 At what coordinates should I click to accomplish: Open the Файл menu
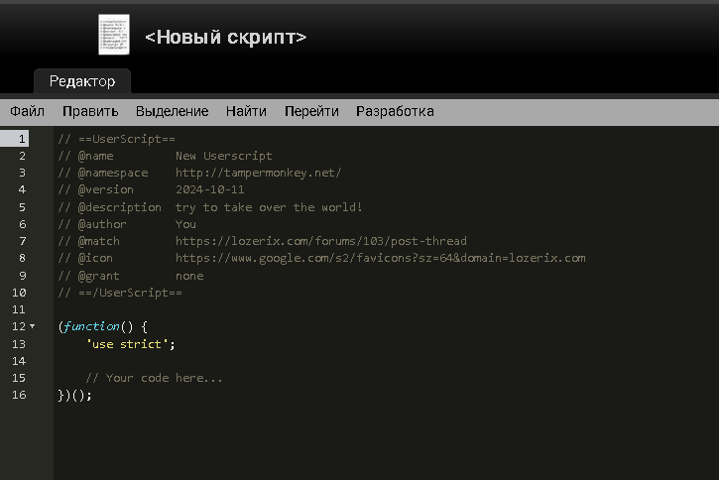click(27, 111)
